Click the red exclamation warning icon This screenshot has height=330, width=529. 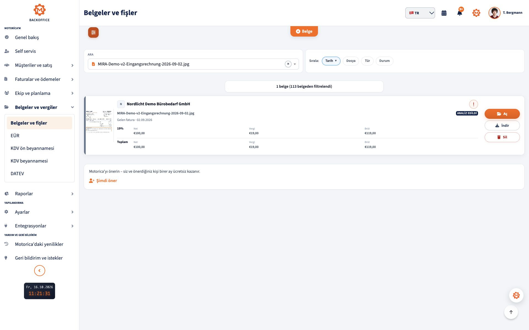[x=473, y=104]
